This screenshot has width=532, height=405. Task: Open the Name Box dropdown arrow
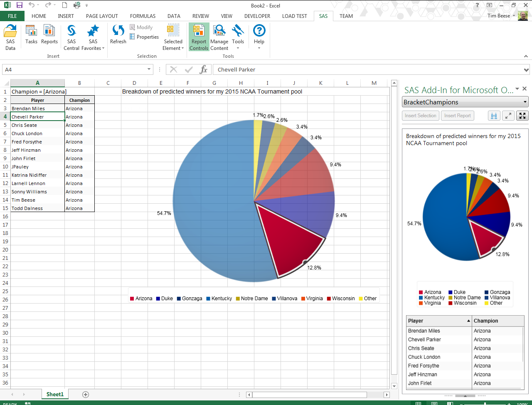point(149,69)
